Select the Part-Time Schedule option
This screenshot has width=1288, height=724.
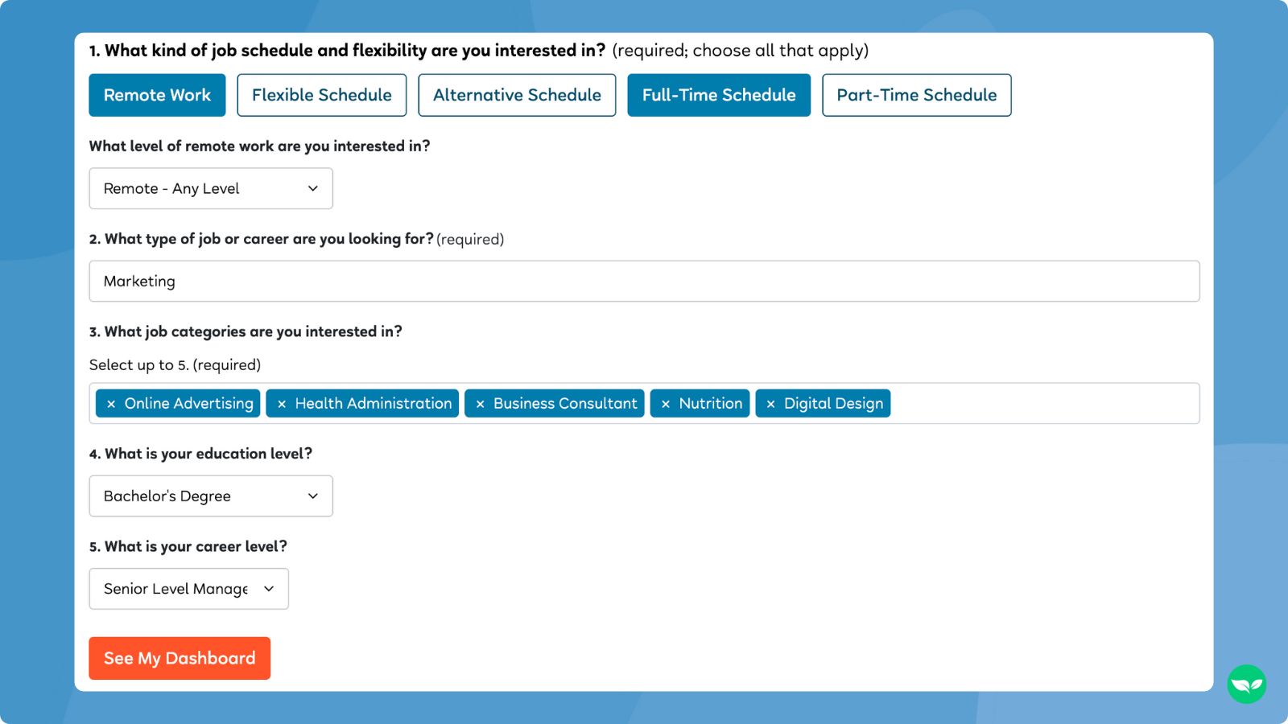(916, 95)
